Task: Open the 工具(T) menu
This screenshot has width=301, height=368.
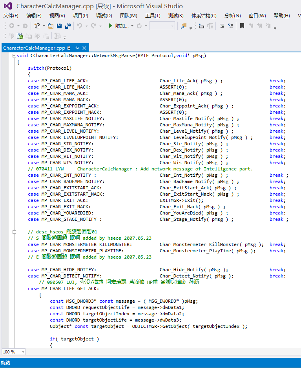Action: coord(153,16)
